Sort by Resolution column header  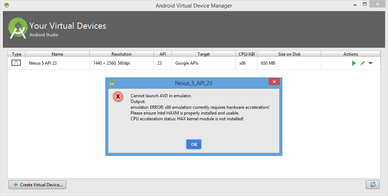tap(122, 54)
